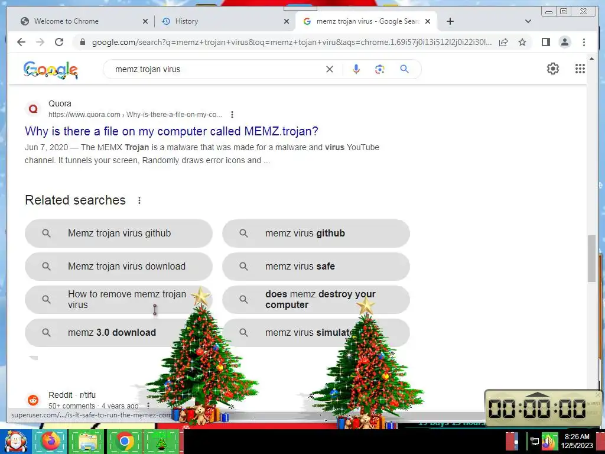Expand the tab search dropdown arrow
605x454 pixels.
[528, 21]
